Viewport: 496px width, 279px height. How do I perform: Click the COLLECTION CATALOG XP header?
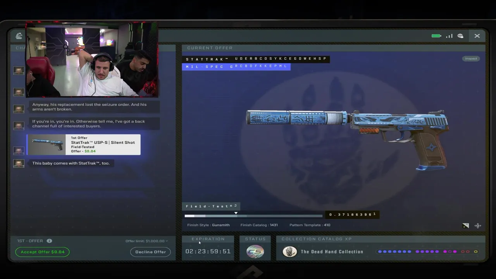[x=317, y=239]
